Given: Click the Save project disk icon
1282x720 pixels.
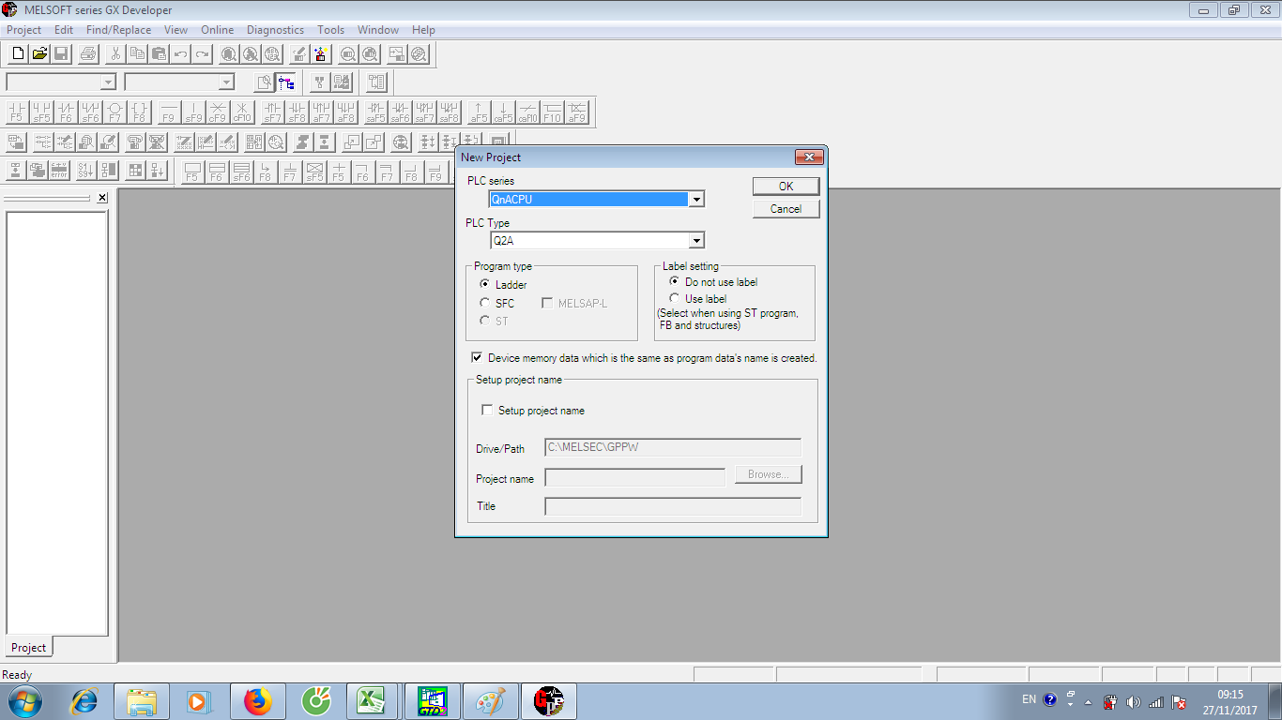Looking at the screenshot, I should (61, 54).
